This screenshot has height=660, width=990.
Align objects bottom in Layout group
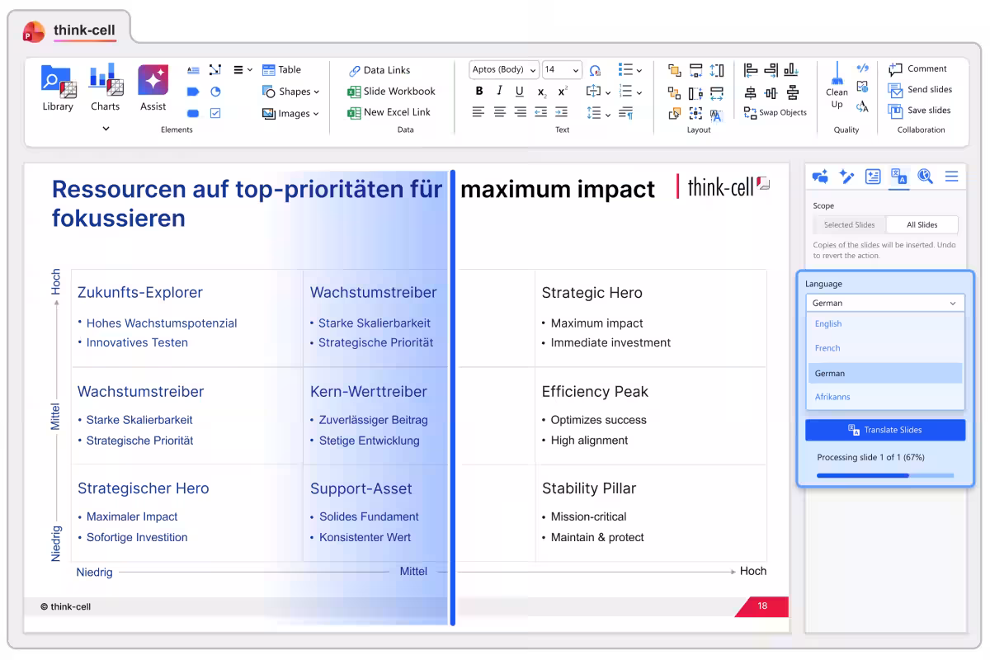791,70
